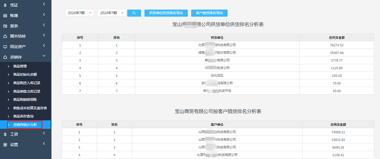The width and height of the screenshot is (380, 159).
Task: Click the 设置 grid icon in sidebar
Action: pos(5,145)
